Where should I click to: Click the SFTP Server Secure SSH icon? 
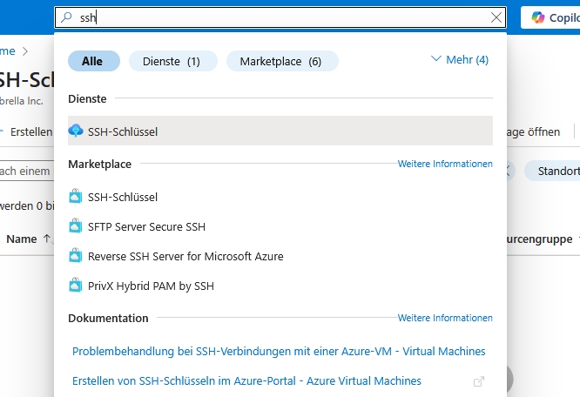click(x=75, y=227)
